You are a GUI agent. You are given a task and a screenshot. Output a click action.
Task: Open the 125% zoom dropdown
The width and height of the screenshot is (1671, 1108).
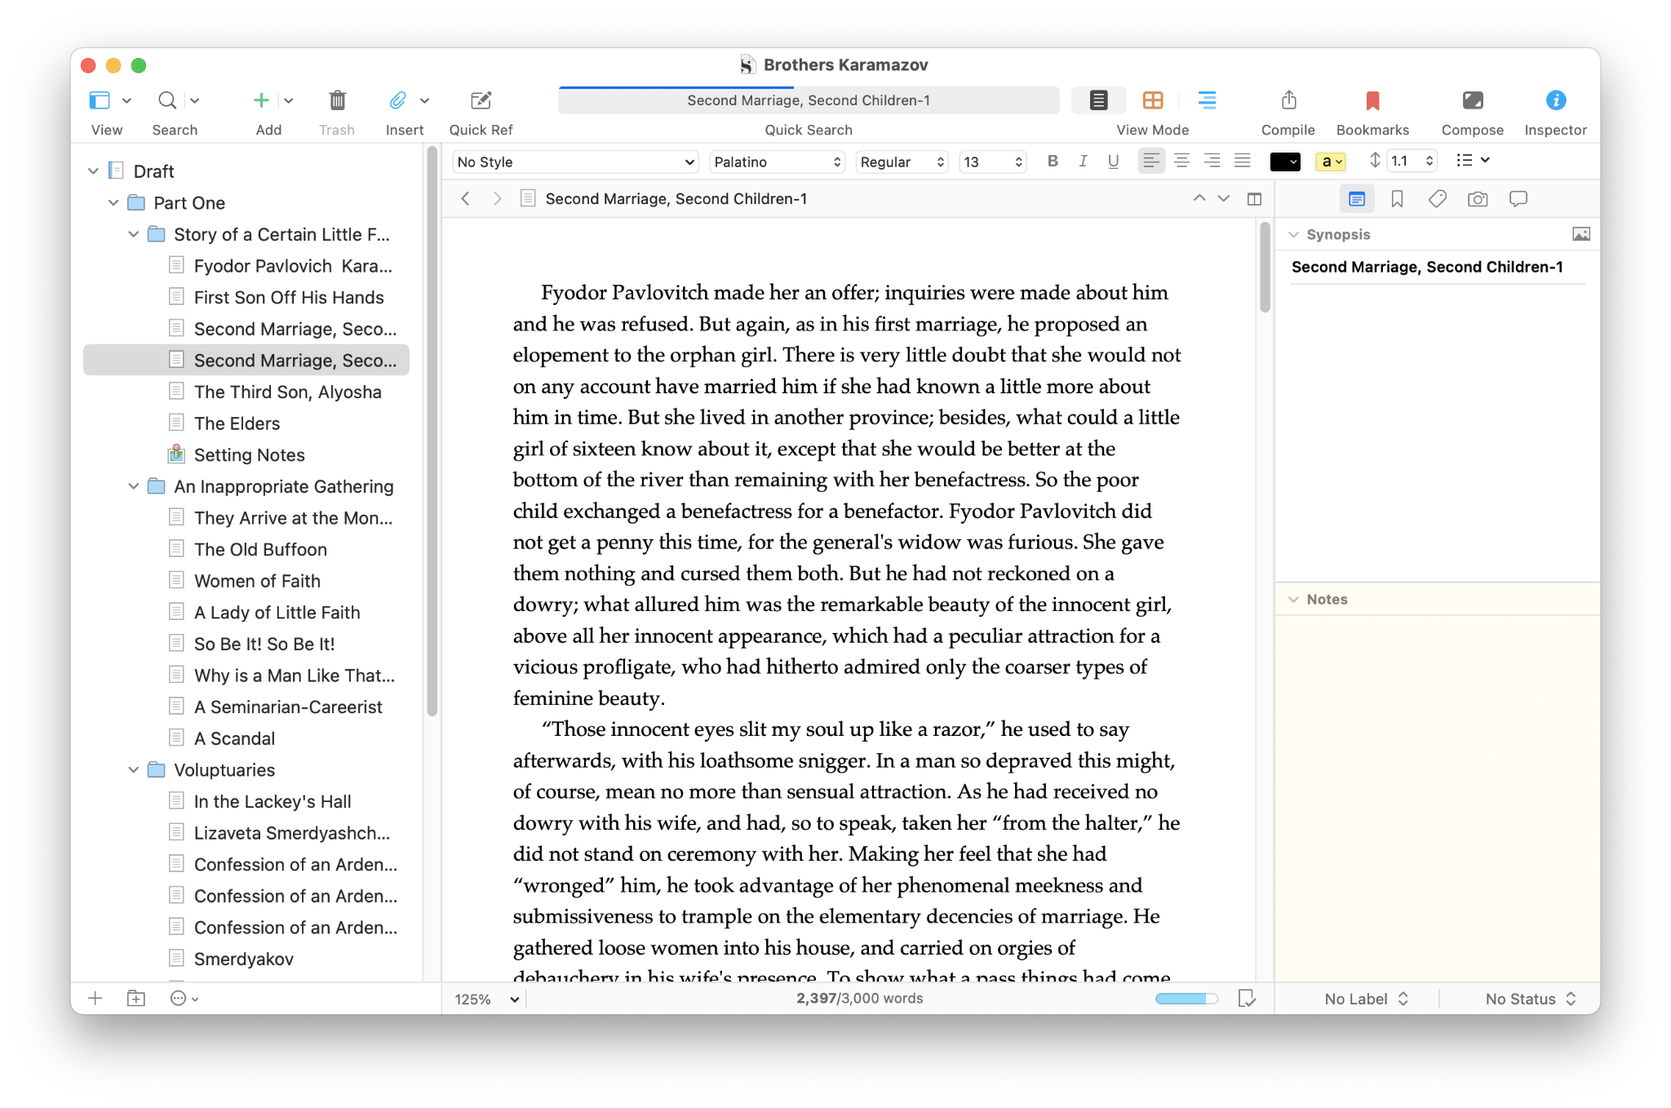tap(487, 999)
